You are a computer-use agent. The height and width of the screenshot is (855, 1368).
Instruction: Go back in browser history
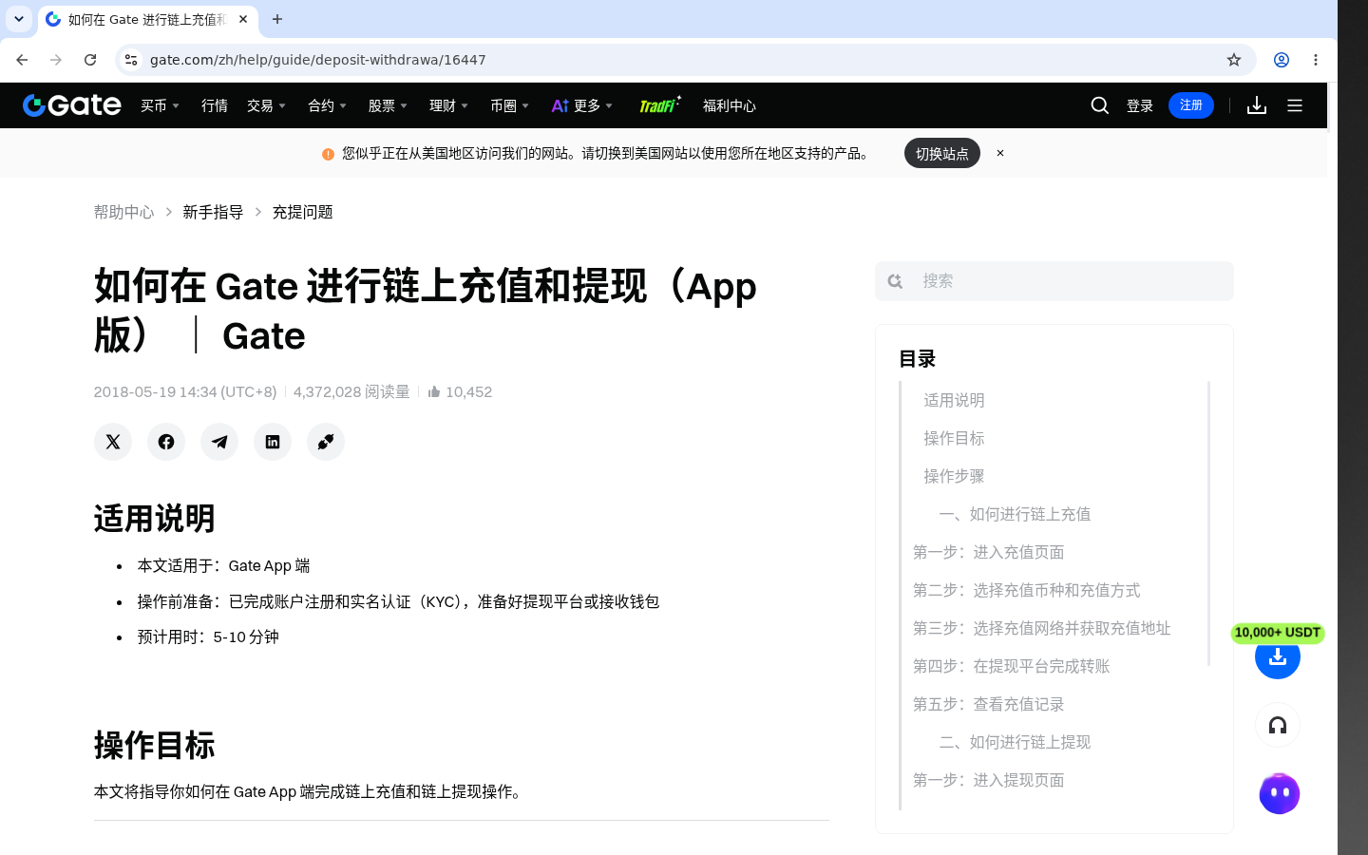(x=22, y=60)
